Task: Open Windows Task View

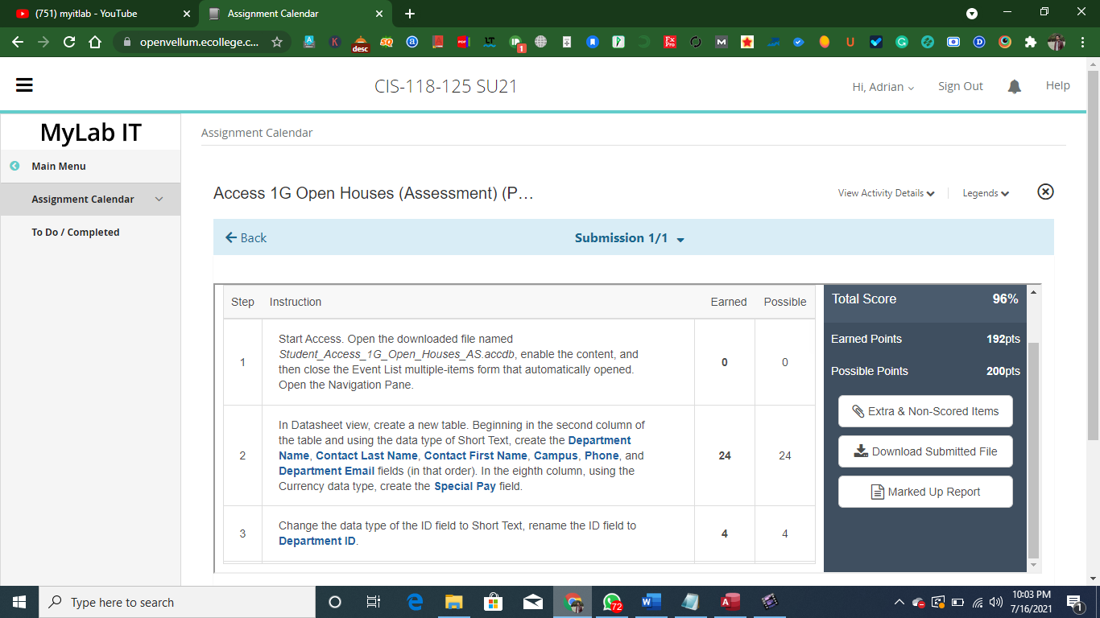Action: 374,602
